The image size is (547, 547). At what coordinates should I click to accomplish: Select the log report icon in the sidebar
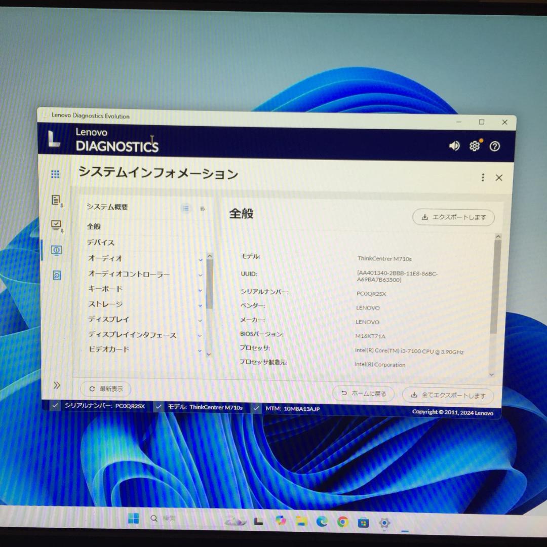tap(56, 200)
